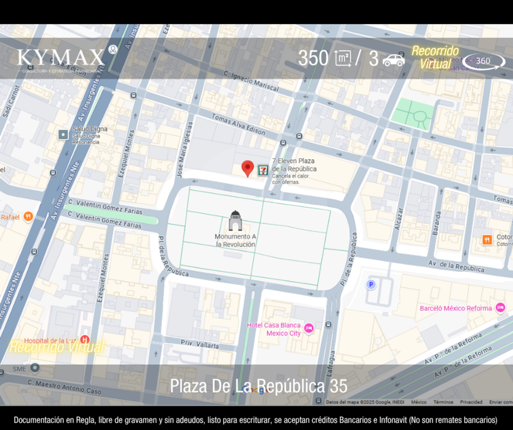Select the bus stop icon on Lafragua street
This screenshot has height=430, width=513.
pos(328,325)
